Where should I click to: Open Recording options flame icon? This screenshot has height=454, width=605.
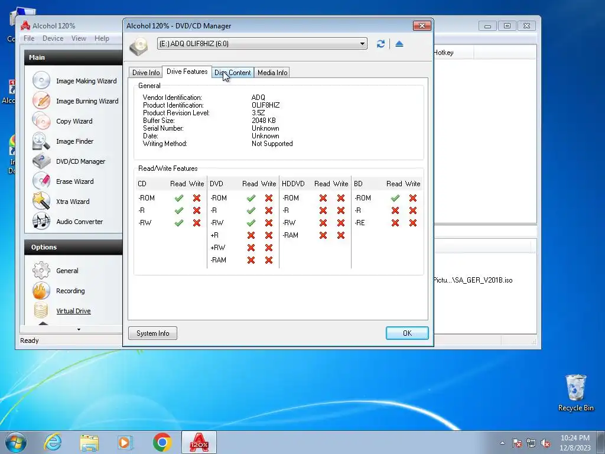pyautogui.click(x=41, y=291)
